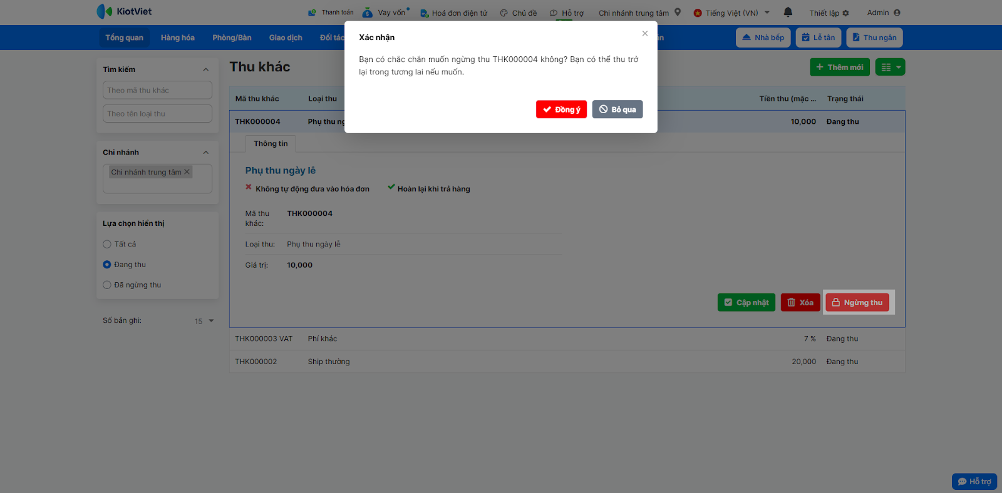The height and width of the screenshot is (493, 1002).
Task: Go to Thu ngân cashier screen
Action: [874, 38]
